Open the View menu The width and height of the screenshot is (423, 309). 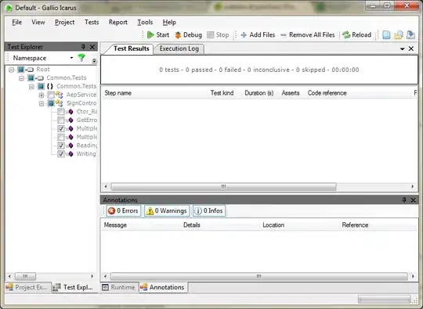click(x=38, y=22)
